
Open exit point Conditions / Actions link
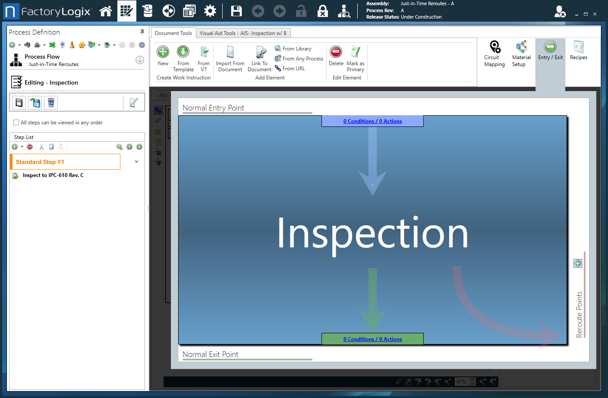pyautogui.click(x=372, y=339)
